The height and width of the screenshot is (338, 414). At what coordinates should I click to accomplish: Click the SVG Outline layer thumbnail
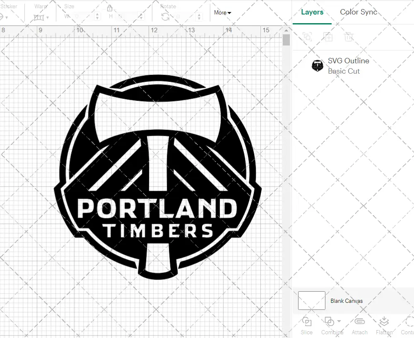[x=317, y=65]
